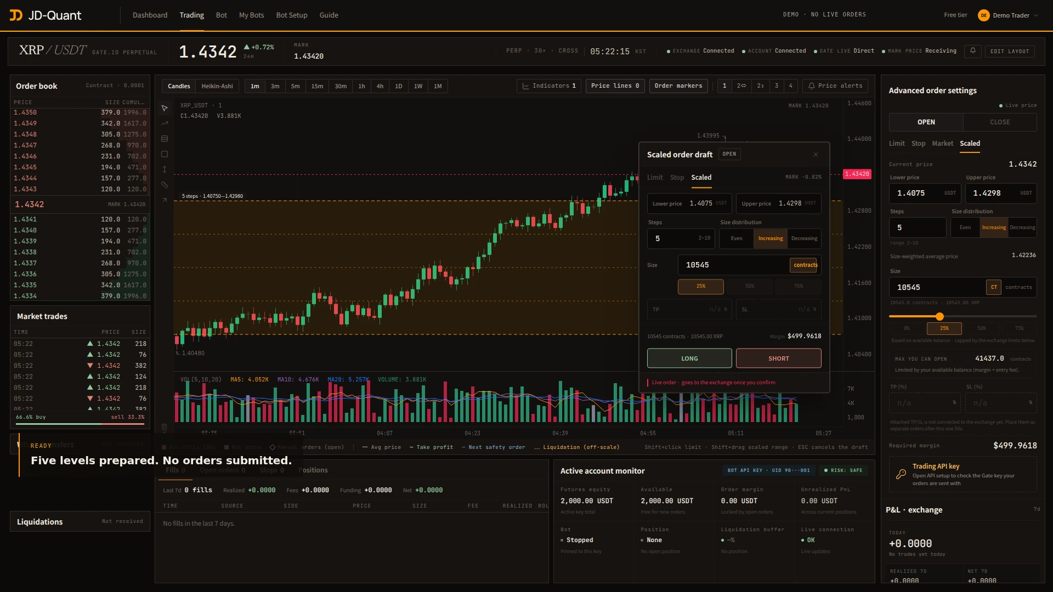Select the trend line drawing tool

(165, 124)
